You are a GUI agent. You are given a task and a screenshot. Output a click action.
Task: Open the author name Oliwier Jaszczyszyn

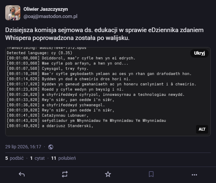(45, 9)
